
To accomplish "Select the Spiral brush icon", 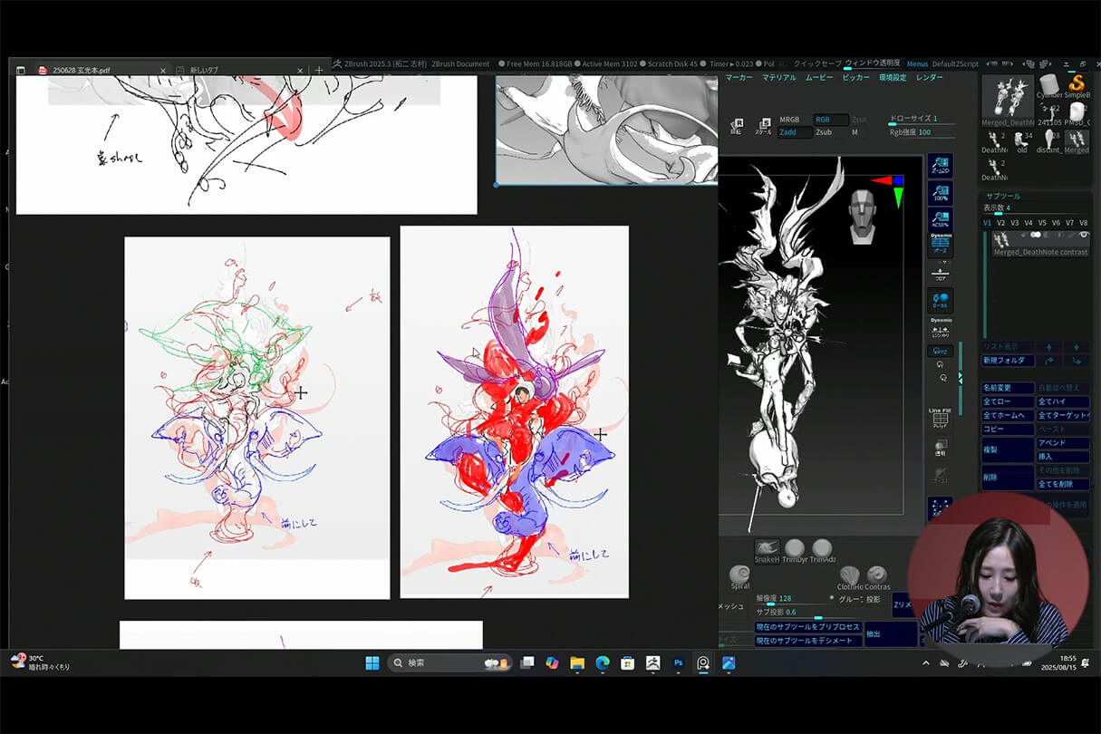I will click(739, 575).
